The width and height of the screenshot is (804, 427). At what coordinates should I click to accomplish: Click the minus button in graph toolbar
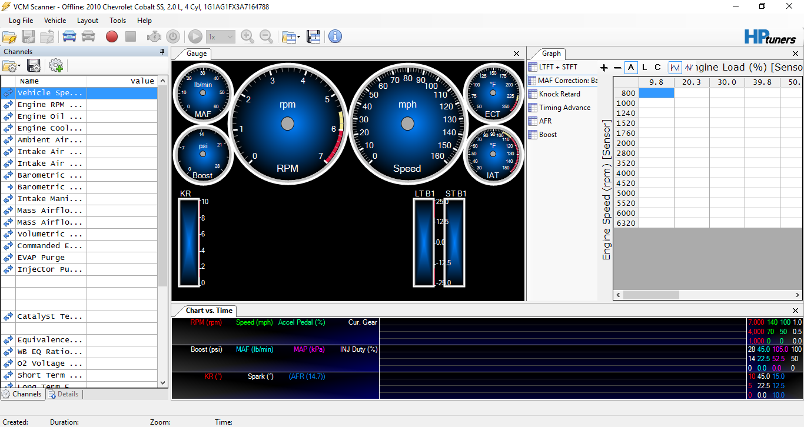617,68
